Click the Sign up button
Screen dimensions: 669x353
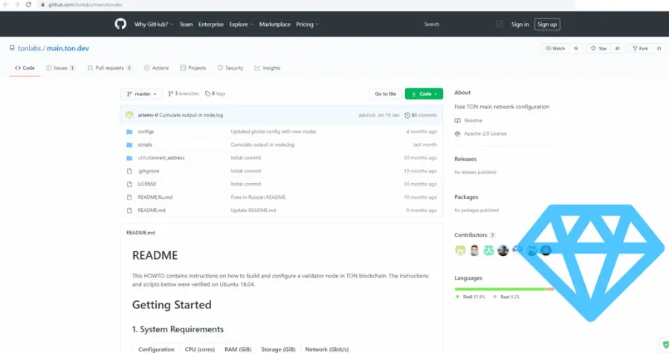[547, 24]
